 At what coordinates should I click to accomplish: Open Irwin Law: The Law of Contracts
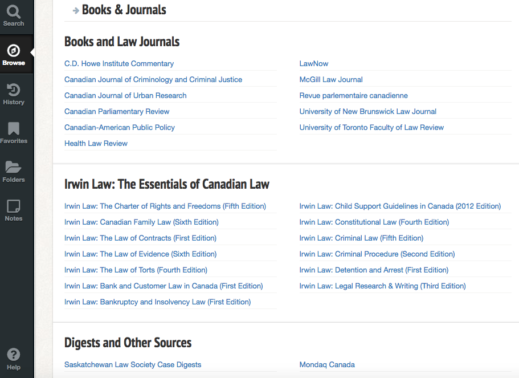(x=140, y=238)
